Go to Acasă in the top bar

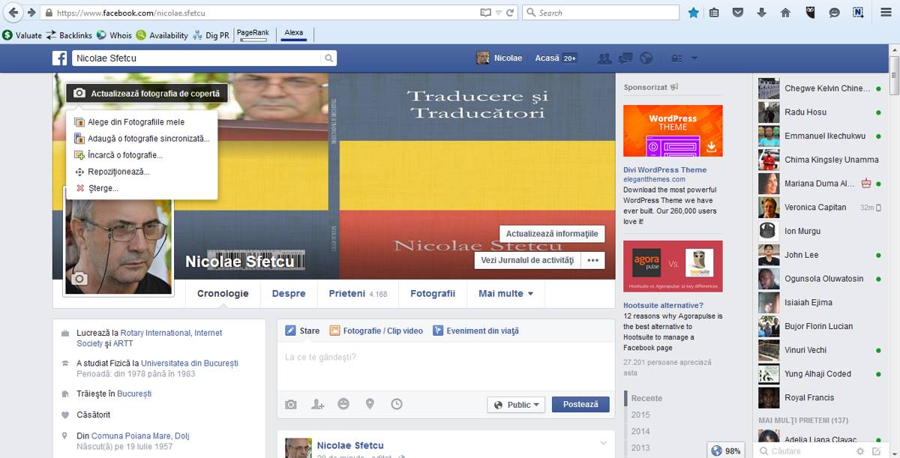[x=547, y=58]
